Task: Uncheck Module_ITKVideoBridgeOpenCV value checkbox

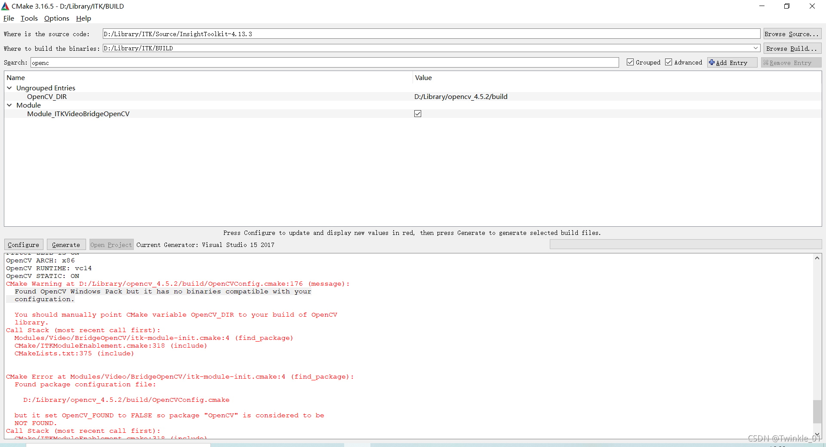Action: (418, 114)
